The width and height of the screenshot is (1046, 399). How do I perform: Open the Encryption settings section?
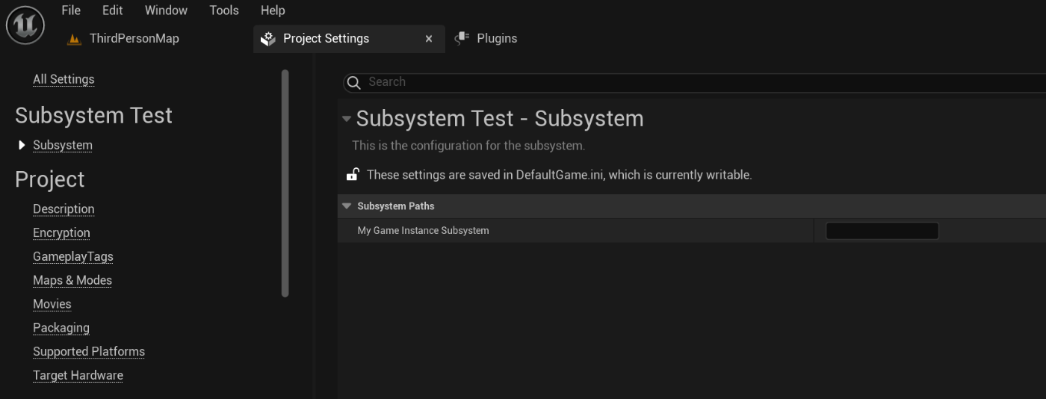click(61, 233)
